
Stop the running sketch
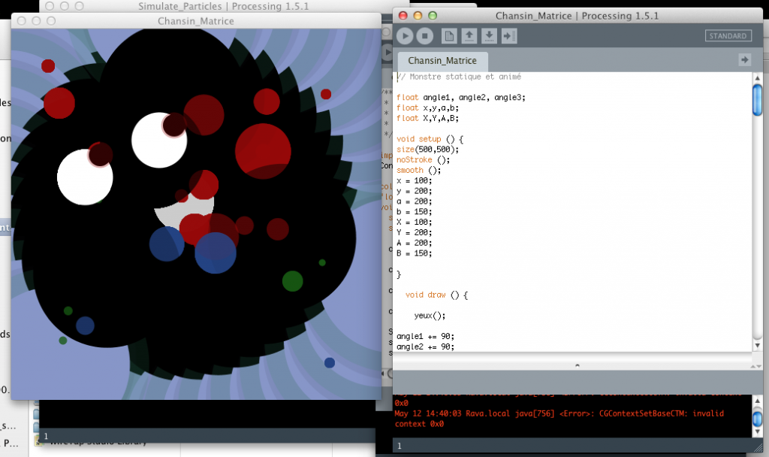tap(425, 36)
